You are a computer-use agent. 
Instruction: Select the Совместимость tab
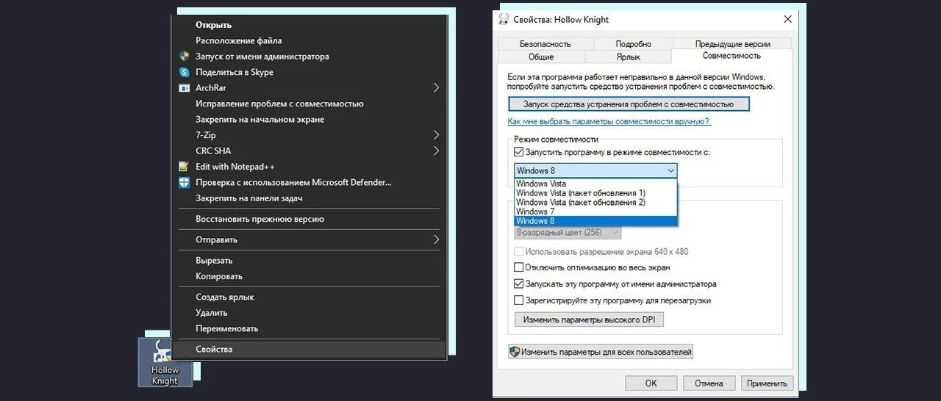click(x=731, y=56)
